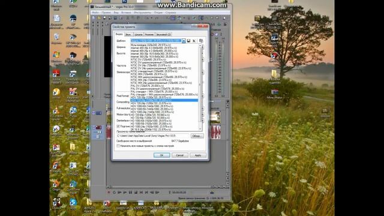The image size is (384, 216).
Task: Click the Cancel button
Action: coord(180,155)
